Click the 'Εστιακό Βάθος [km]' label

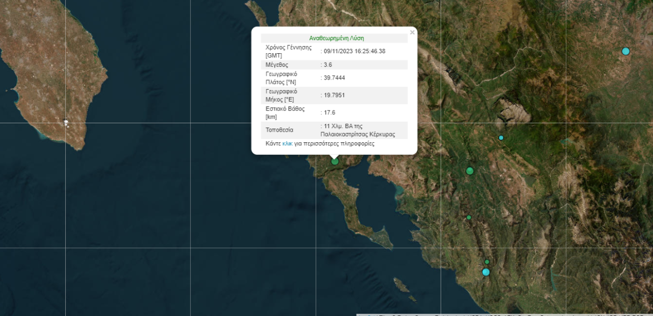pyautogui.click(x=285, y=113)
